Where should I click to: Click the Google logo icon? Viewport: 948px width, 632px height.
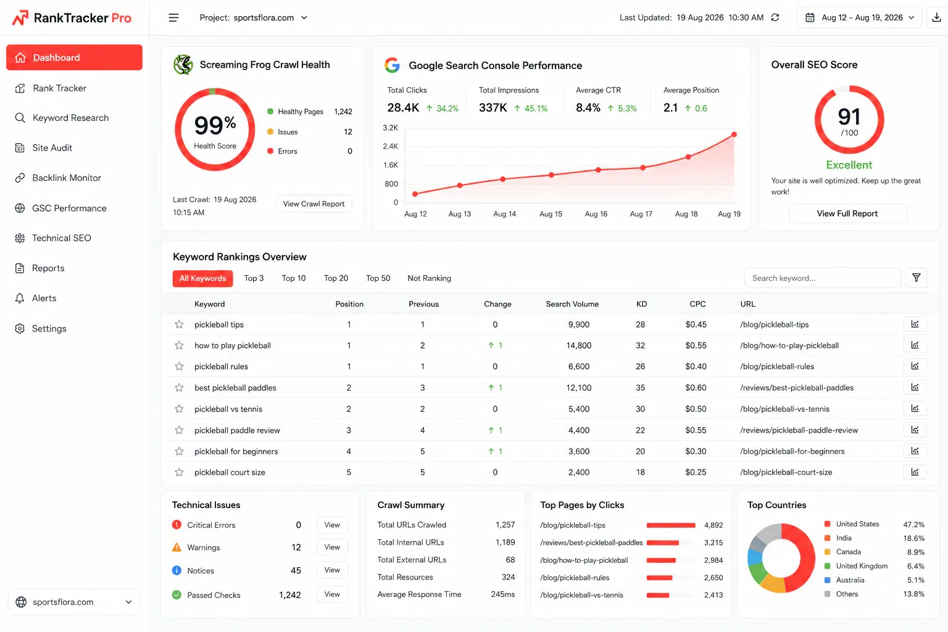[392, 65]
